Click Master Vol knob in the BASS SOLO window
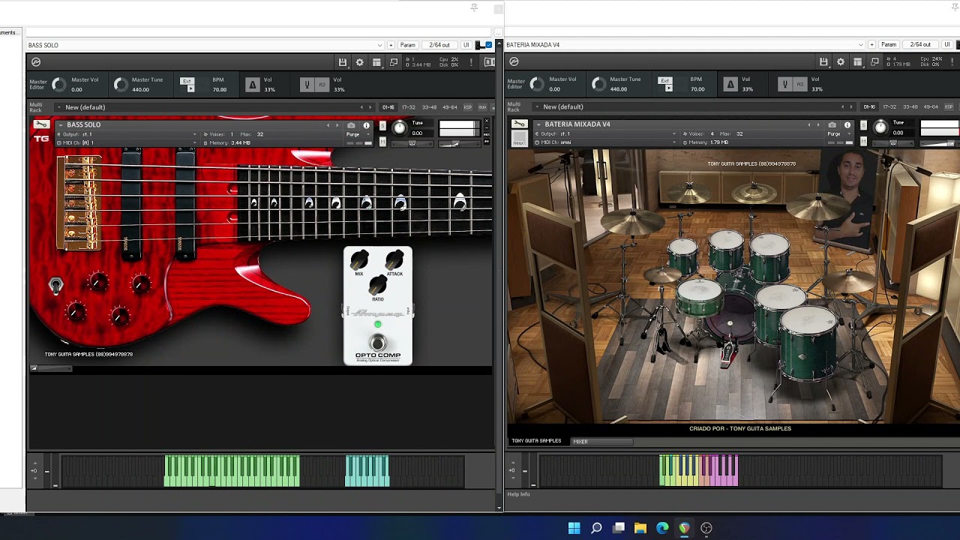 coord(59,85)
